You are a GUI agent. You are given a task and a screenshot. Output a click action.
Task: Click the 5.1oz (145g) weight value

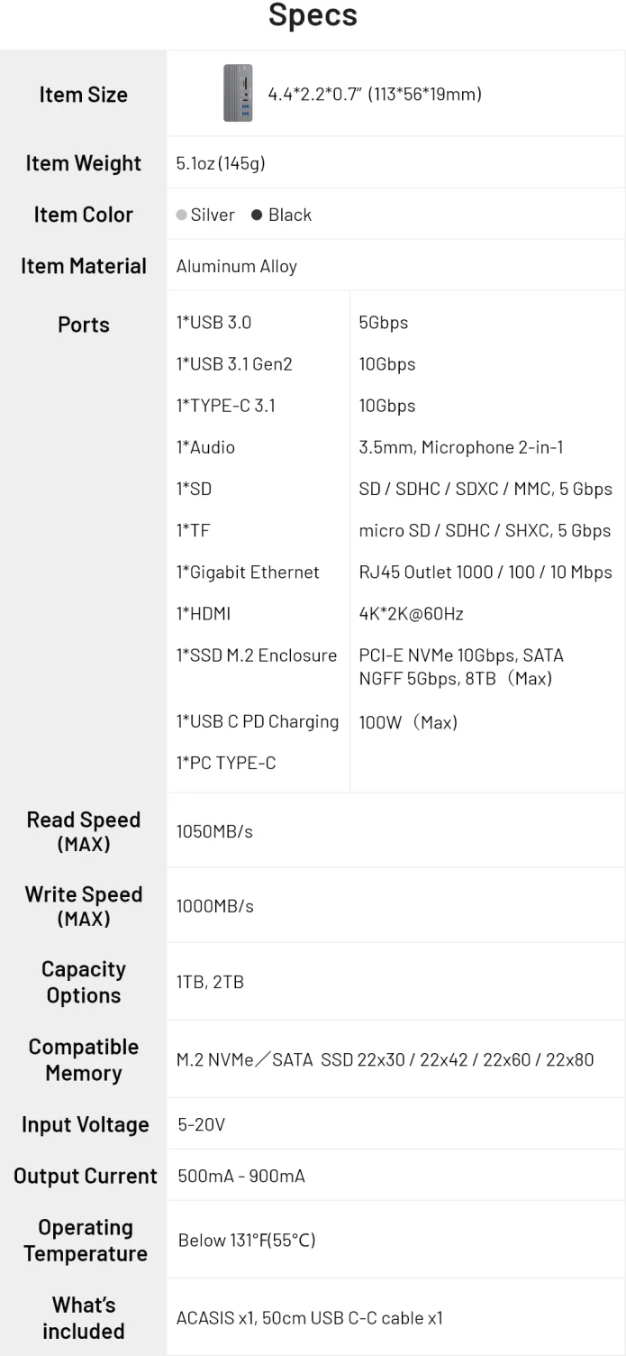pos(221,163)
